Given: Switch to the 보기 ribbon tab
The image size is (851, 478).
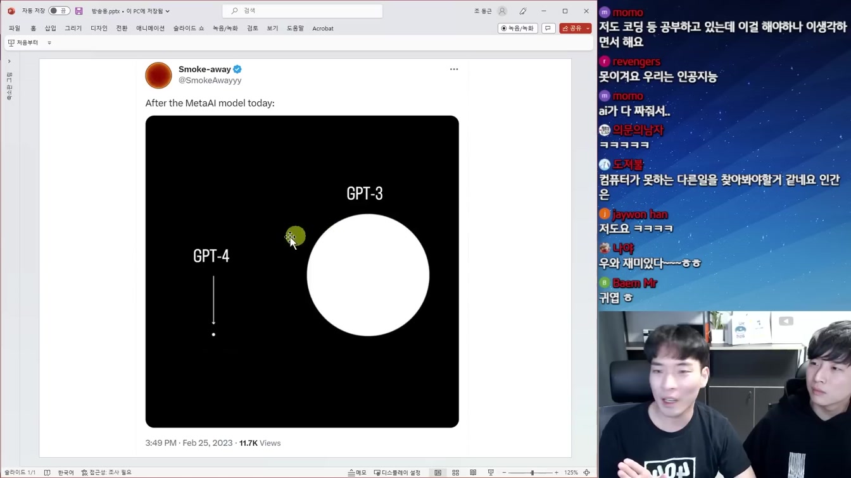Looking at the screenshot, I should (273, 28).
